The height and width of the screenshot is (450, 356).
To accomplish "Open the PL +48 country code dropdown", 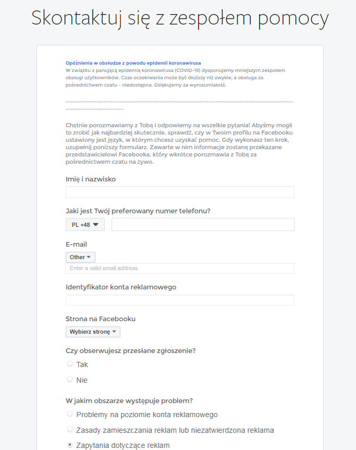I will [85, 224].
